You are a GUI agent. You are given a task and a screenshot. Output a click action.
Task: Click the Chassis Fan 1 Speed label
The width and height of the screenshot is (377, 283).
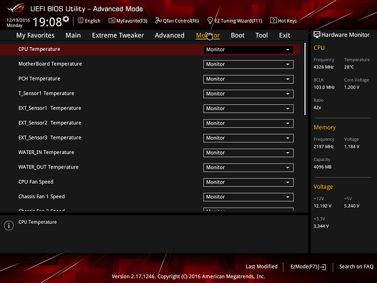point(41,196)
